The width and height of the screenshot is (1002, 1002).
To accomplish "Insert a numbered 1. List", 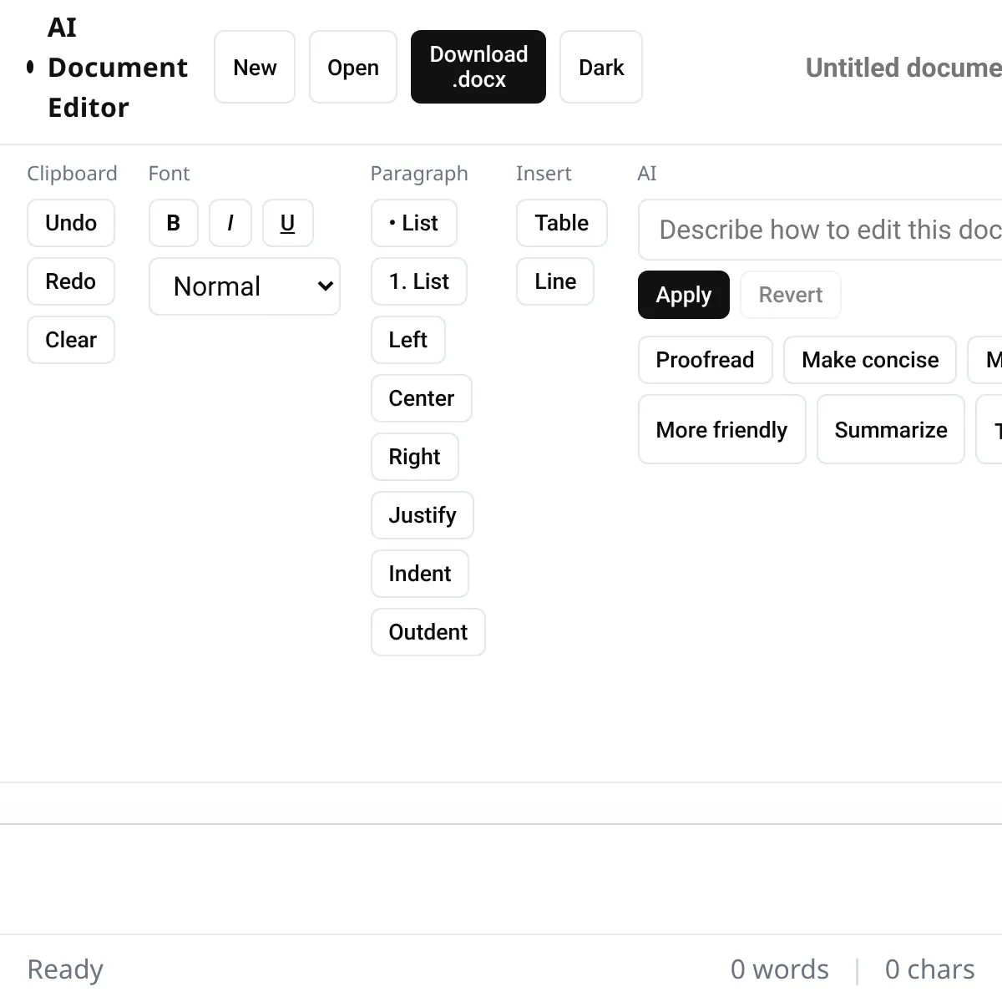I will coord(419,281).
